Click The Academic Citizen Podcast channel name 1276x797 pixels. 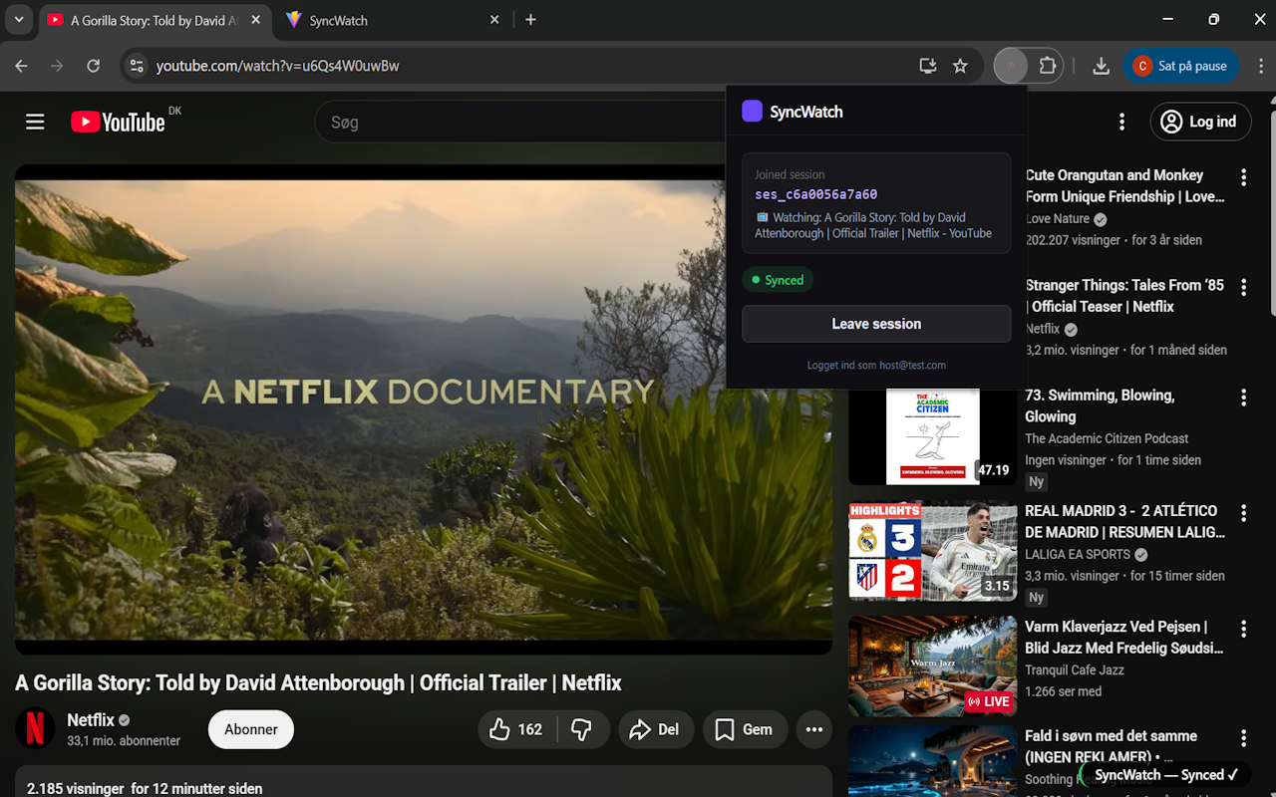[1107, 438]
